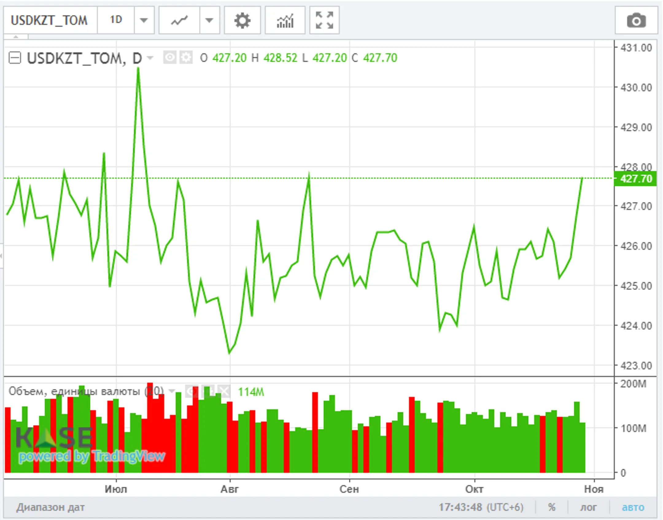The width and height of the screenshot is (663, 520).
Task: Toggle the logarithmic scale "лог"
Action: click(588, 507)
